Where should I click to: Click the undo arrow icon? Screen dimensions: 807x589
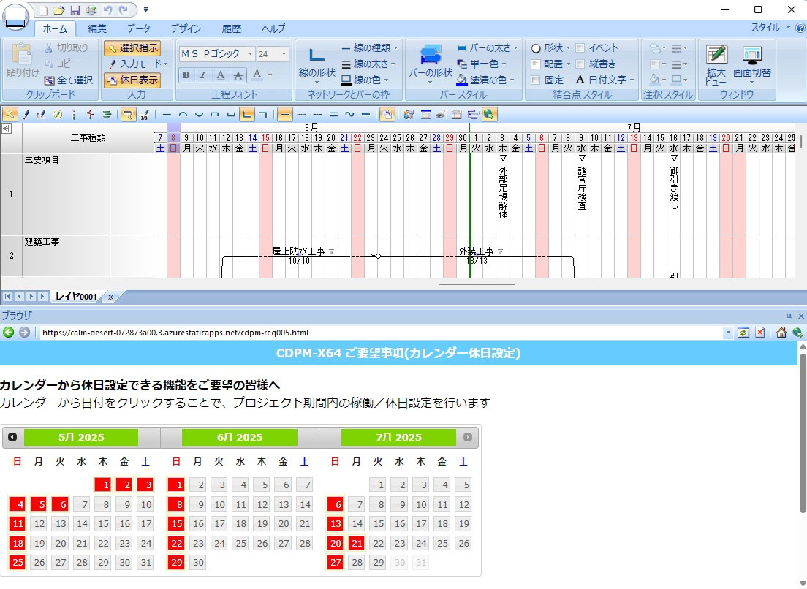[x=107, y=9]
